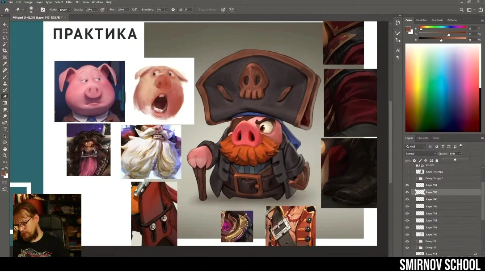Viewport: 485px width, 272px height.
Task: Select the Zoom tool in toolbar
Action: pos(5,155)
